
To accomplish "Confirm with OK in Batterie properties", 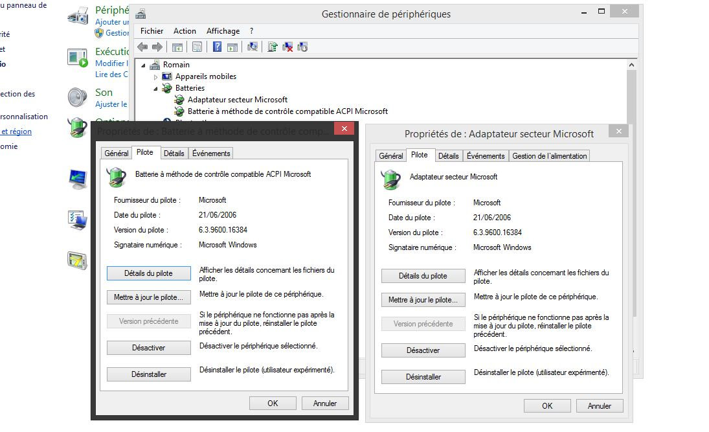I will (273, 404).
